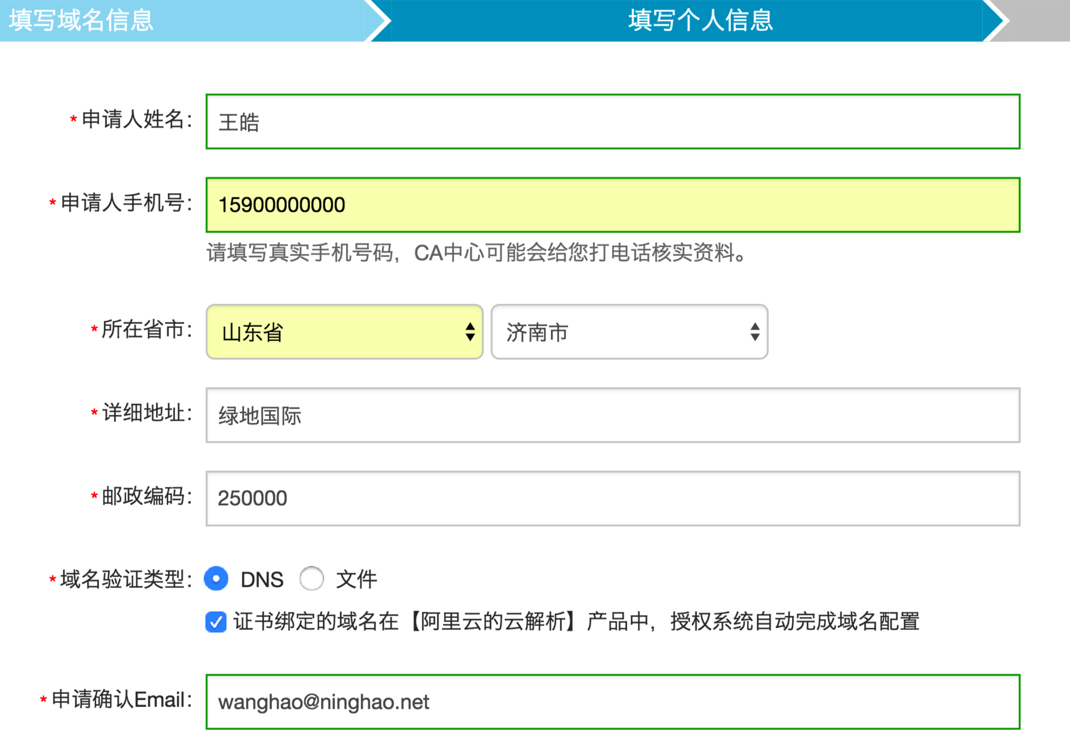Uncheck the 阿里云 auto domain configuration checkbox
The width and height of the screenshot is (1070, 749).
[x=216, y=622]
